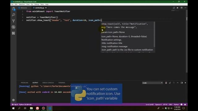Open Windows search on the taskbar

point(19,108)
